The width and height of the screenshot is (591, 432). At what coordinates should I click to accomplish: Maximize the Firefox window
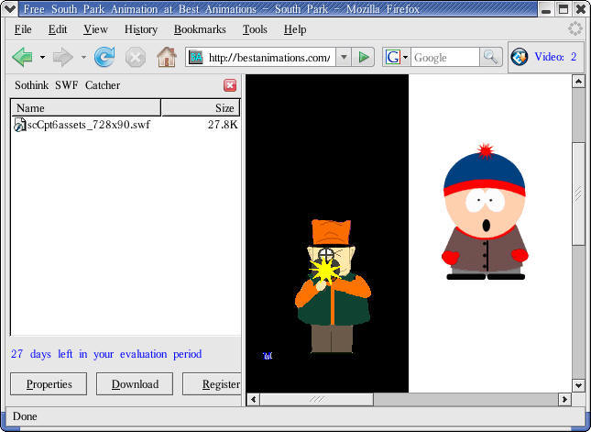(x=564, y=9)
